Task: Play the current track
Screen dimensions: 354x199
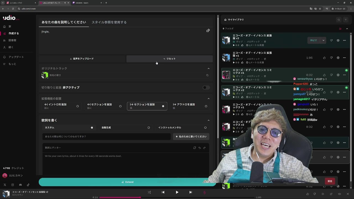Action: pyautogui.click(x=177, y=192)
